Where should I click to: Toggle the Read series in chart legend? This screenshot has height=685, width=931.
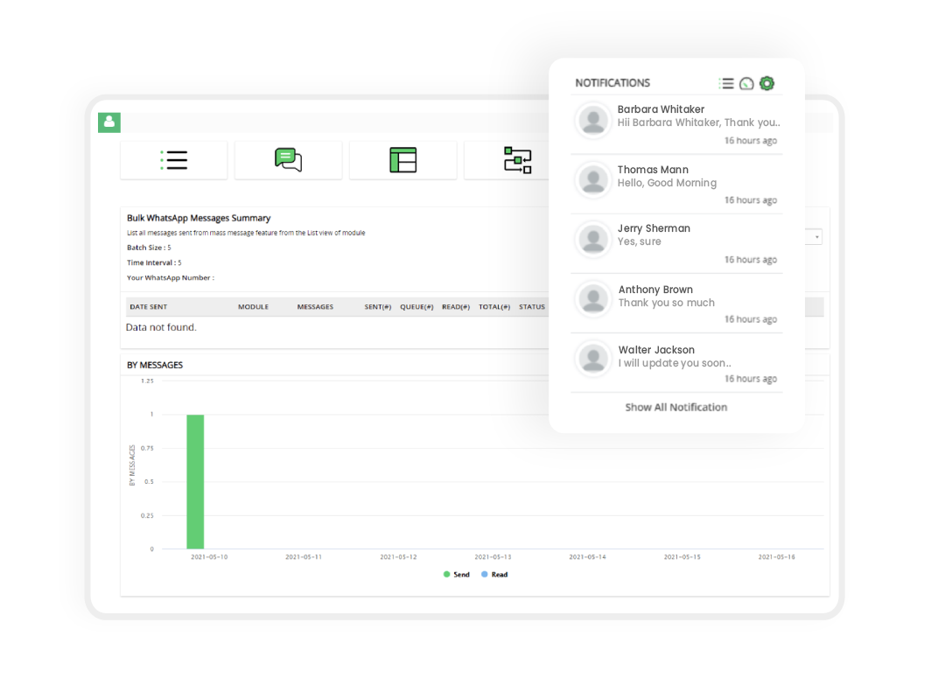494,575
